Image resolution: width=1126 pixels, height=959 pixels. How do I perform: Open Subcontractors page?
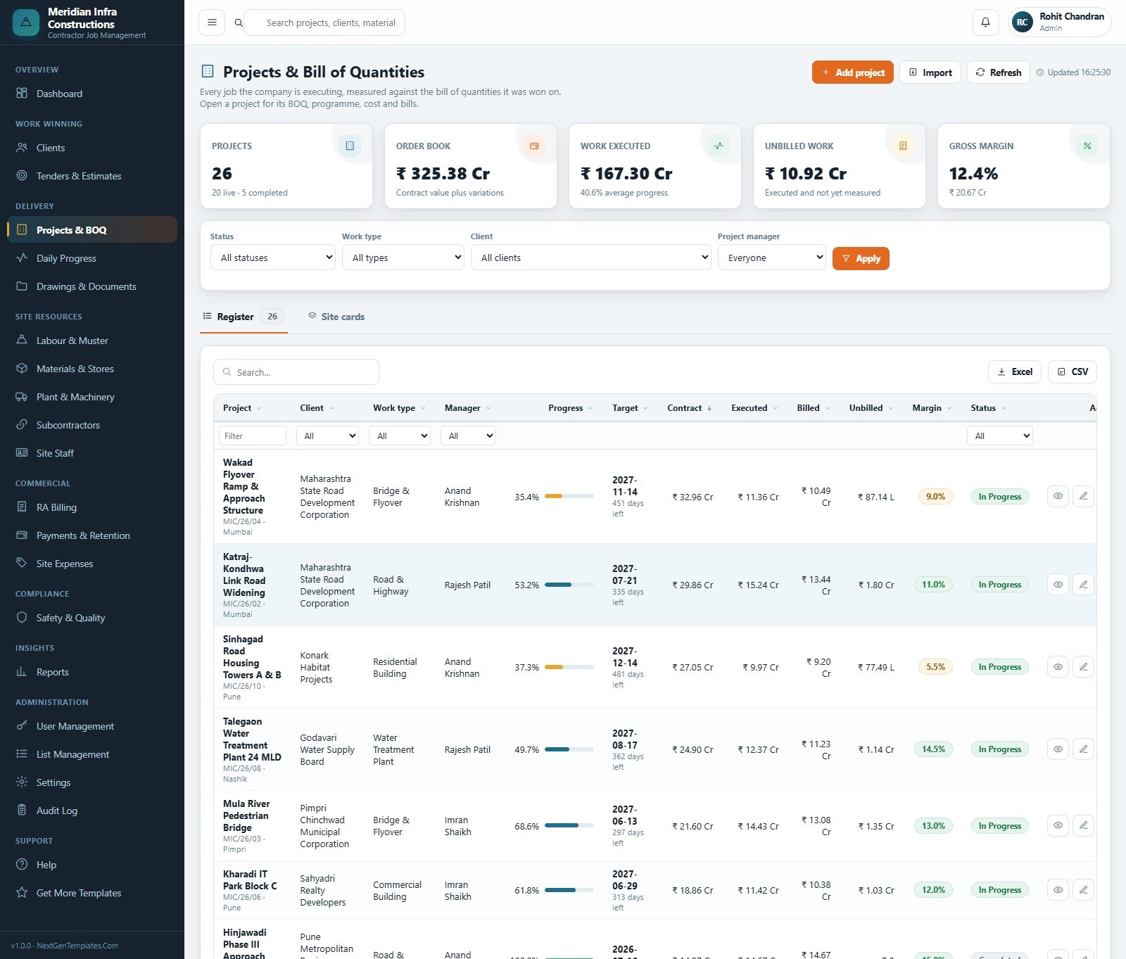(x=92, y=425)
